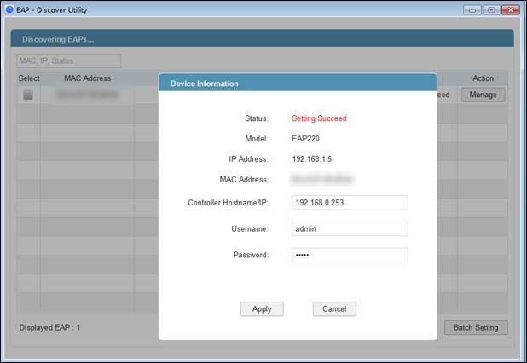Click into the Password field
527x363 pixels.
(x=350, y=255)
